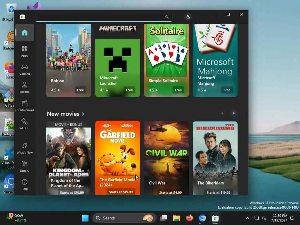Click Free button on Minecraft Launcher
Screen dimensions: 300x225
(129, 90)
